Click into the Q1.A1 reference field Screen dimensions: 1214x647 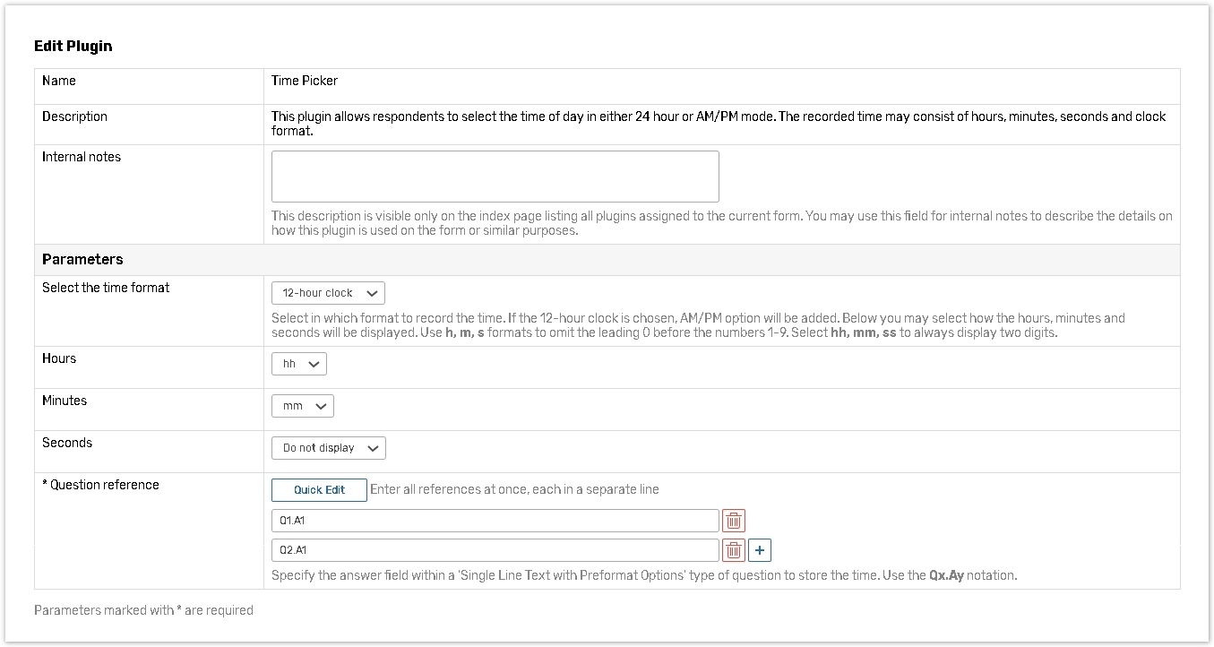(495, 521)
